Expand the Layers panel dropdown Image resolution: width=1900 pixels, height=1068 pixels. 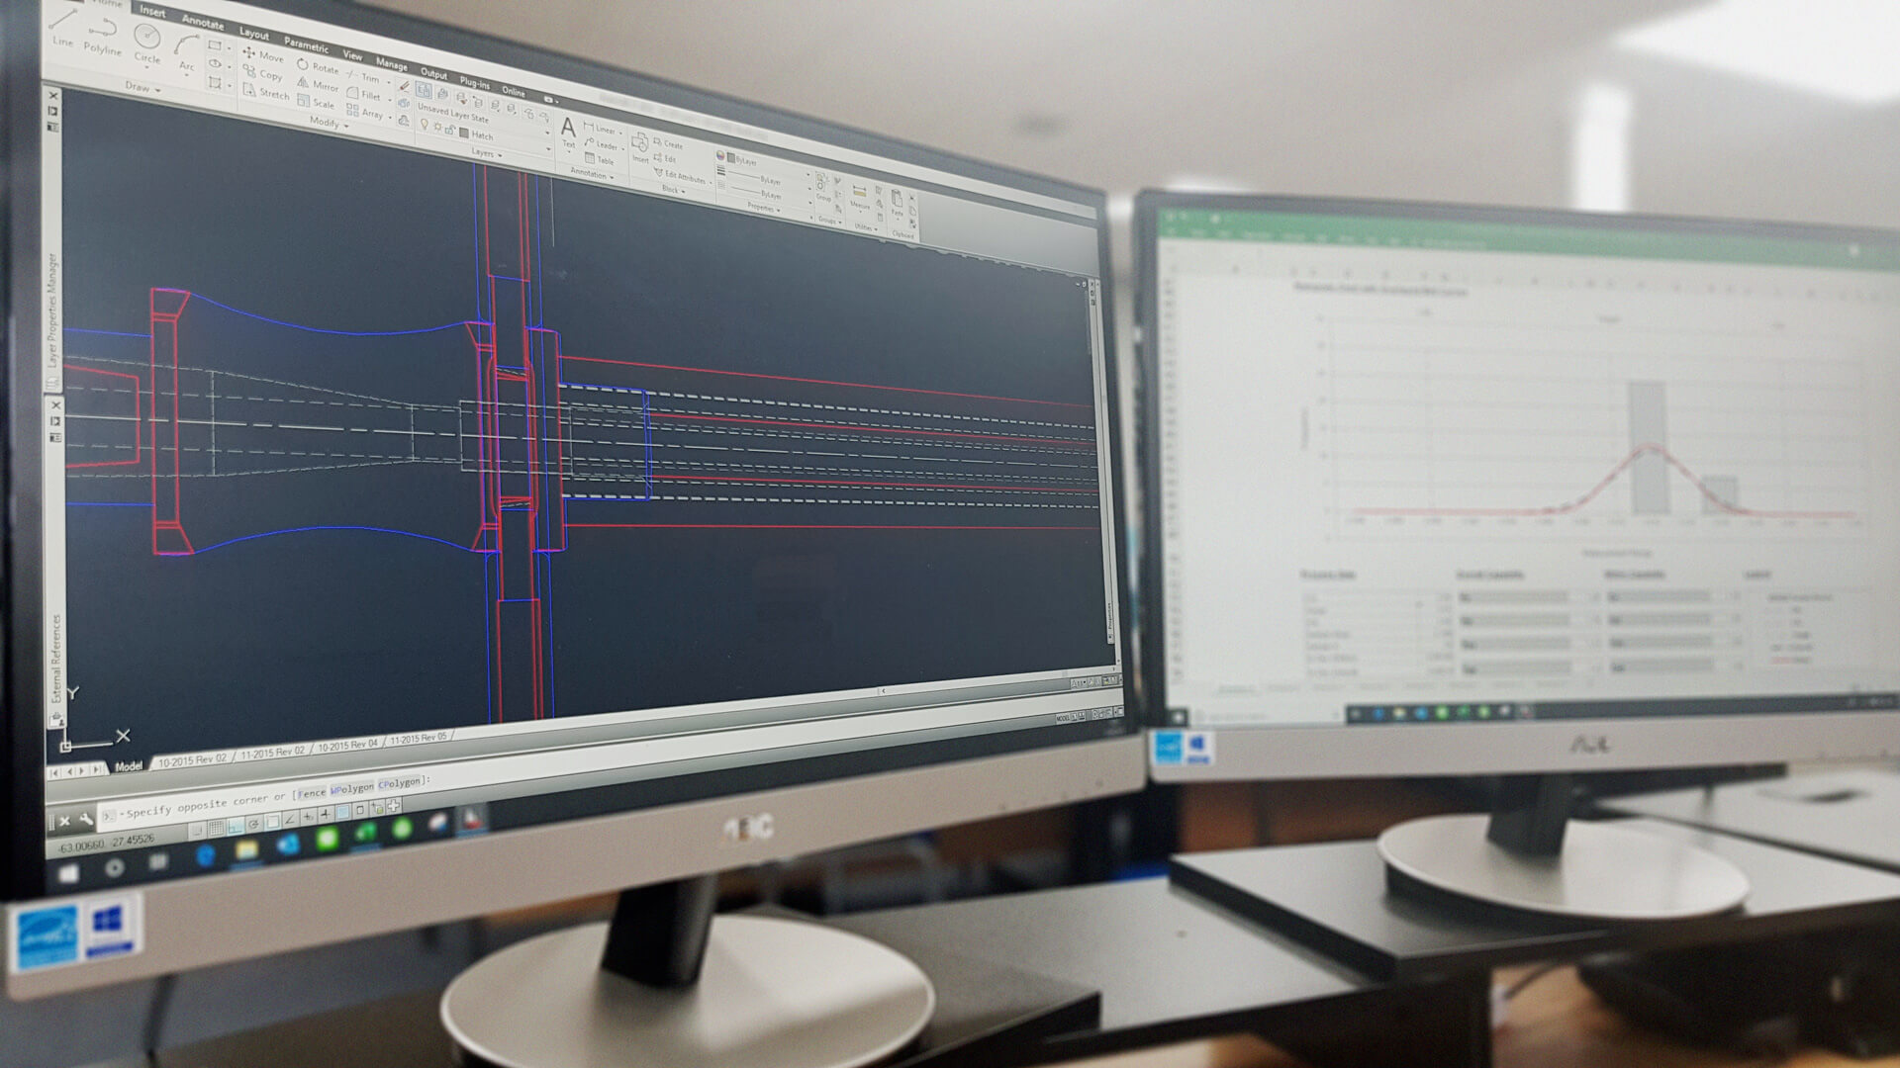pos(486,153)
